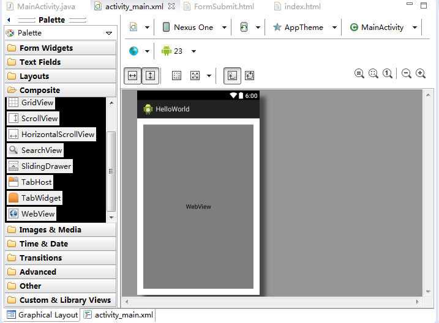Expand Time & Date category
This screenshot has width=439, height=323.
61,244
